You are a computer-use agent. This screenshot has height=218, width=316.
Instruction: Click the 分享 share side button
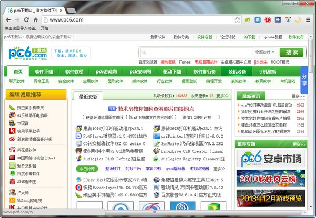(304, 79)
